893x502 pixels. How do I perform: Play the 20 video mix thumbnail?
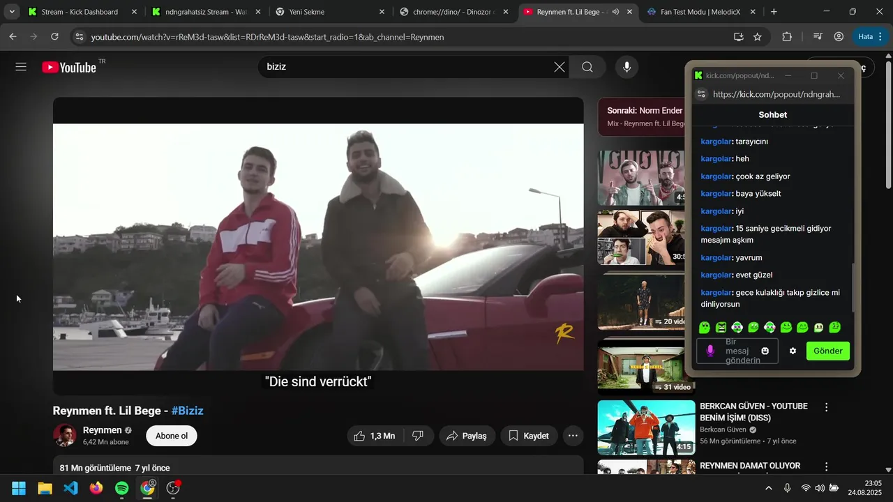[x=642, y=301]
